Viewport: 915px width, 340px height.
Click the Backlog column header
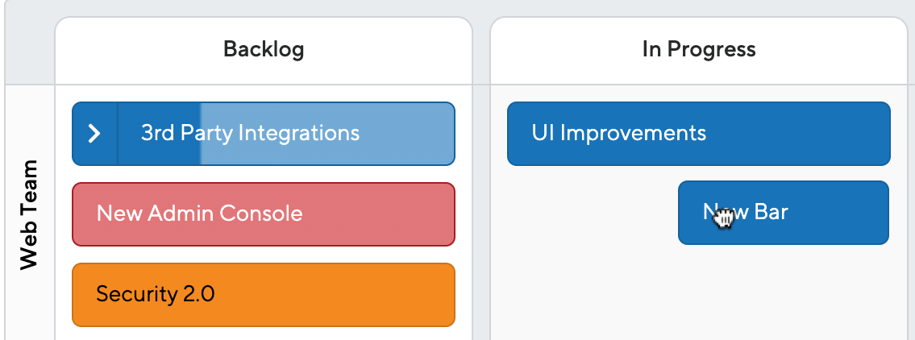[x=263, y=51]
